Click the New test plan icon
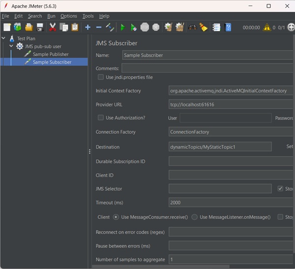Screen dimensions: 295x269 (x=7, y=27)
